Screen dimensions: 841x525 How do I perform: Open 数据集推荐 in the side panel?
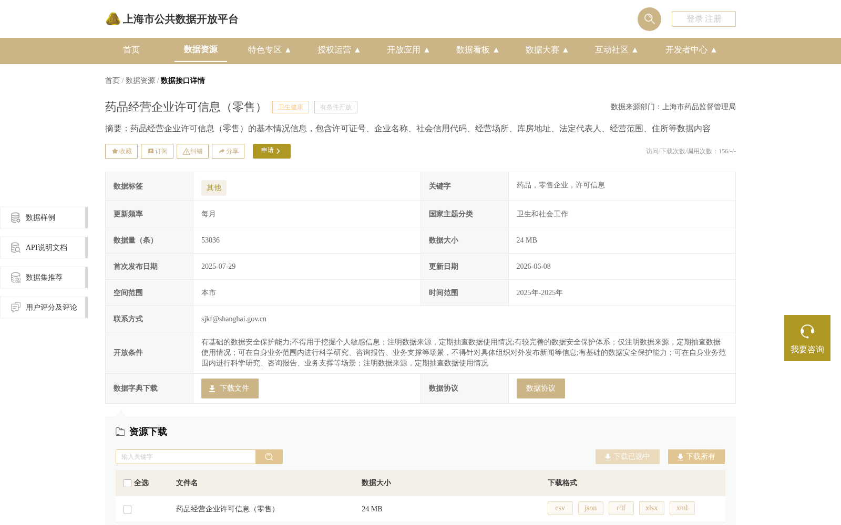tap(44, 277)
